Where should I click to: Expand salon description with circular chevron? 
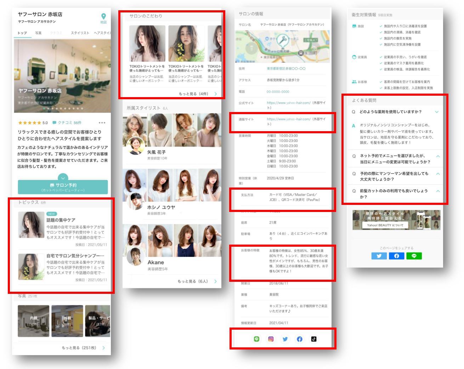tap(63, 177)
